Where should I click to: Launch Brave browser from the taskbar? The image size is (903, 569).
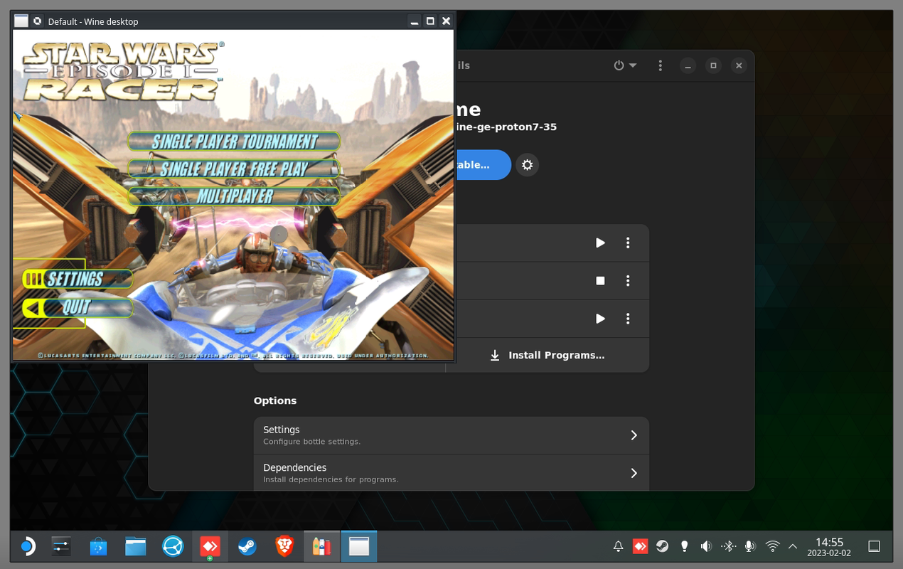point(284,546)
